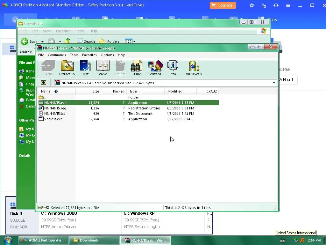Open the WinRAR Commands menu
326x245 pixels.
click(57, 55)
